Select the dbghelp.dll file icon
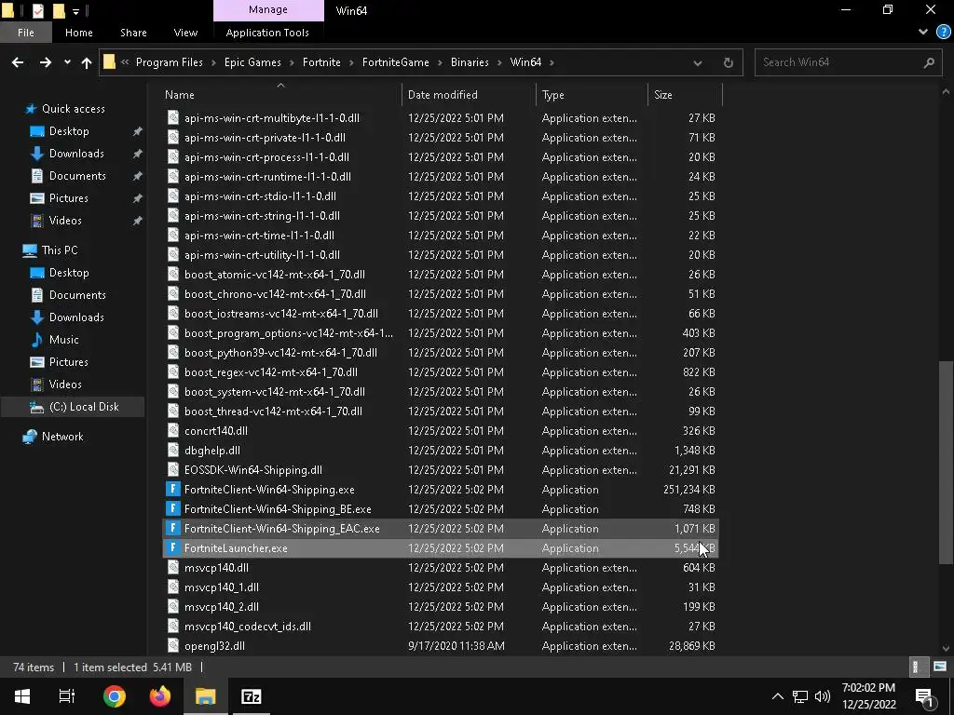 click(x=172, y=451)
